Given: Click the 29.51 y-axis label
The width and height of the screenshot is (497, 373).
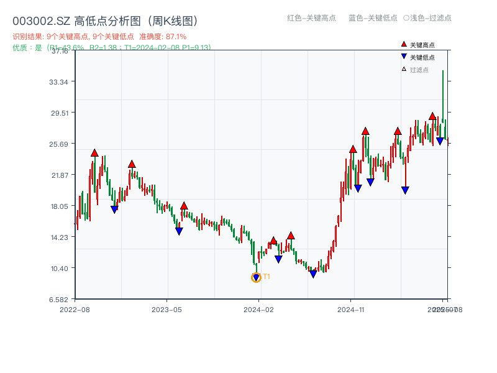Looking at the screenshot, I should coord(60,113).
